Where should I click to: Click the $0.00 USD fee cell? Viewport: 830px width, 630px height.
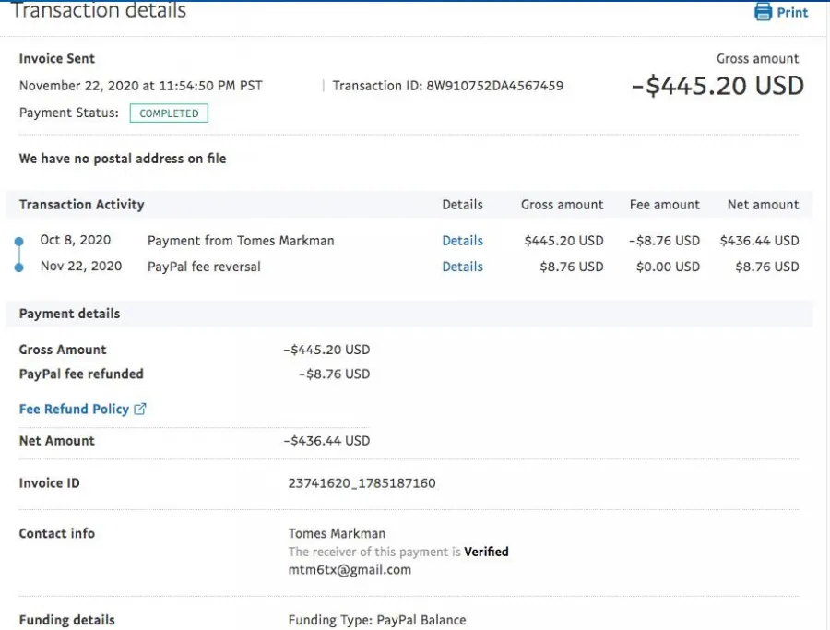(668, 267)
